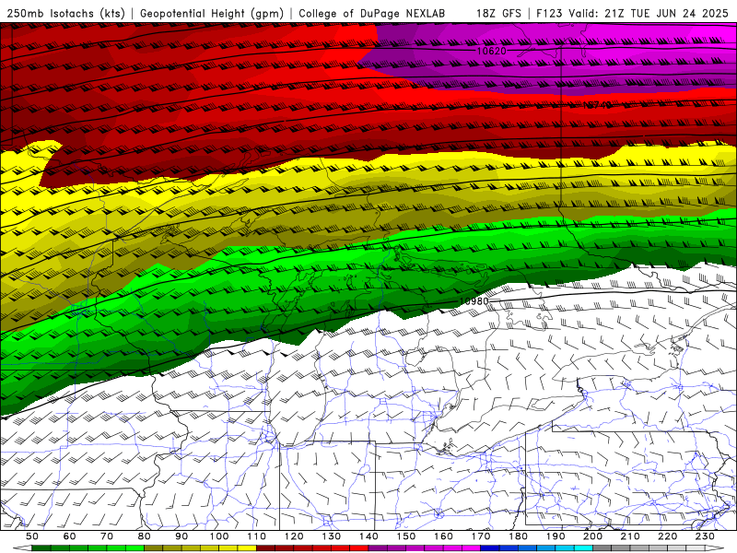Click the dark gray swatch just after 200
This screenshot has width=737, height=553.
[x=602, y=548]
